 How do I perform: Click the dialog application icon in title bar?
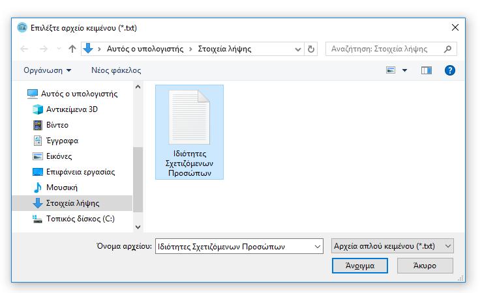click(22, 27)
